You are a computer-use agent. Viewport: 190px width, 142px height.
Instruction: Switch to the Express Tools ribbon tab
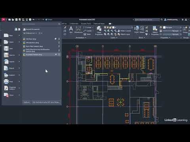click(x=86, y=24)
